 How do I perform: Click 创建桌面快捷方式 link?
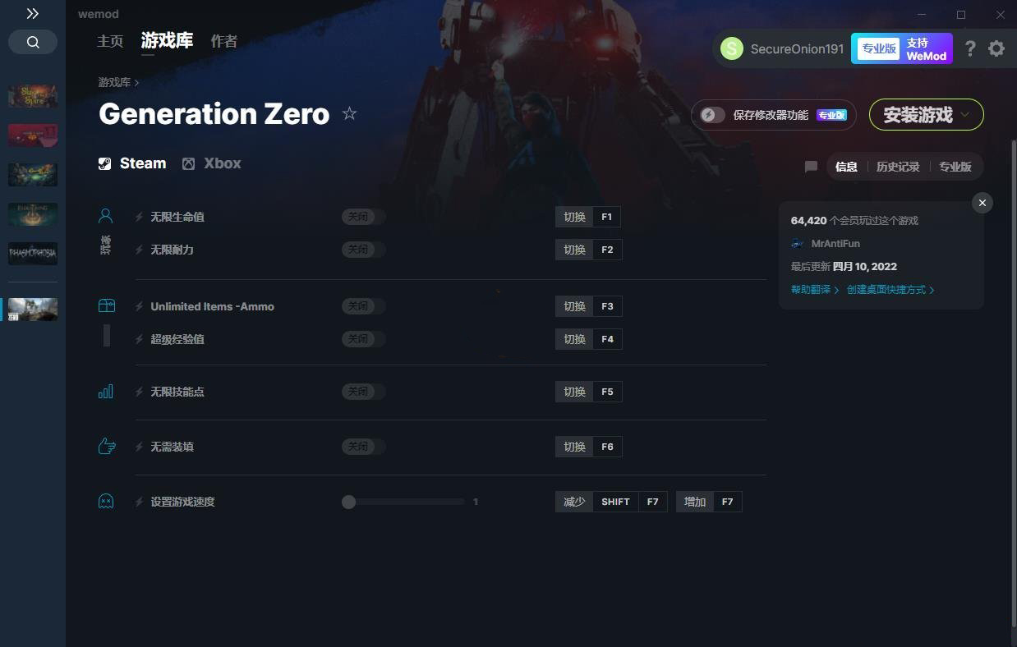(890, 290)
